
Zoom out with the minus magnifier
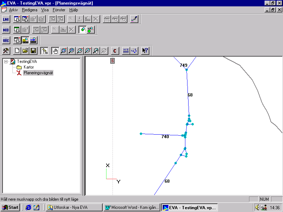tap(88, 51)
